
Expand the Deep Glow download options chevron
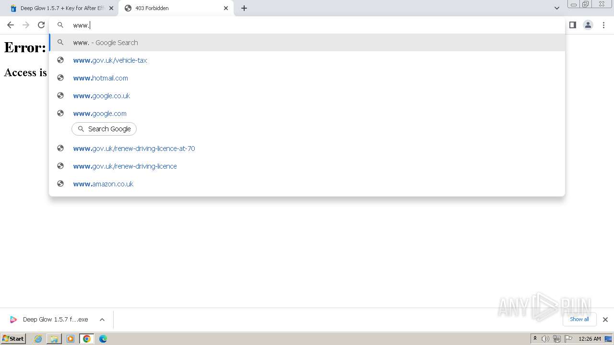pyautogui.click(x=102, y=320)
